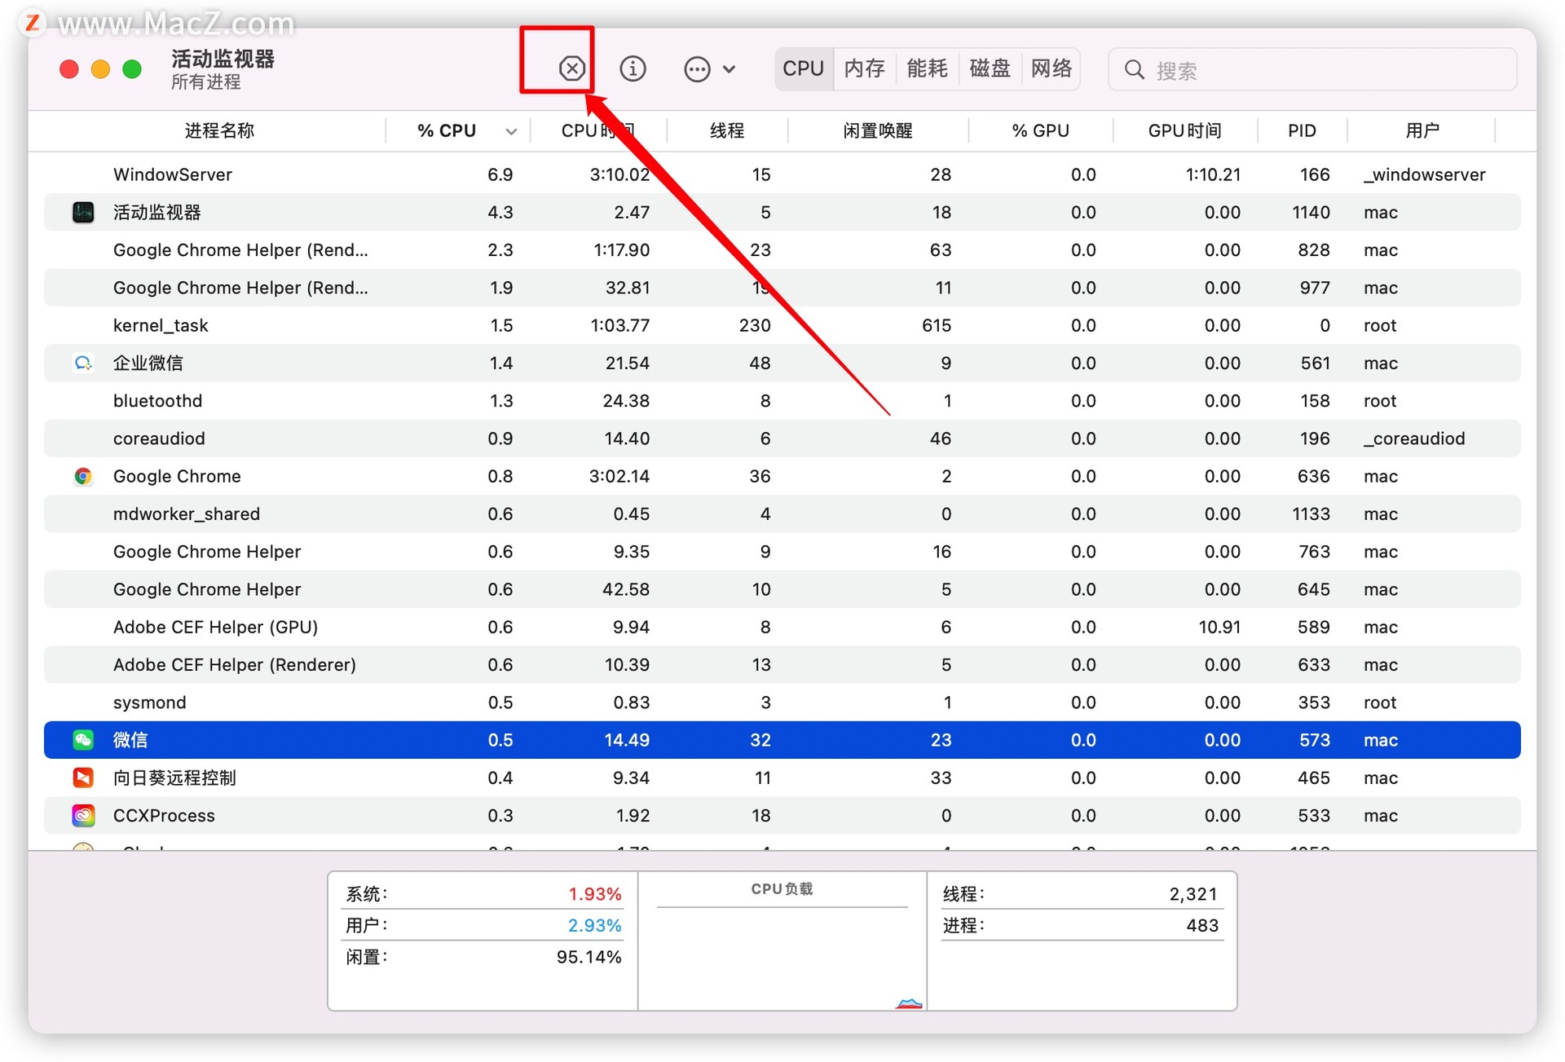The width and height of the screenshot is (1565, 1062).
Task: Click the 磁盘 tab button
Action: [990, 68]
